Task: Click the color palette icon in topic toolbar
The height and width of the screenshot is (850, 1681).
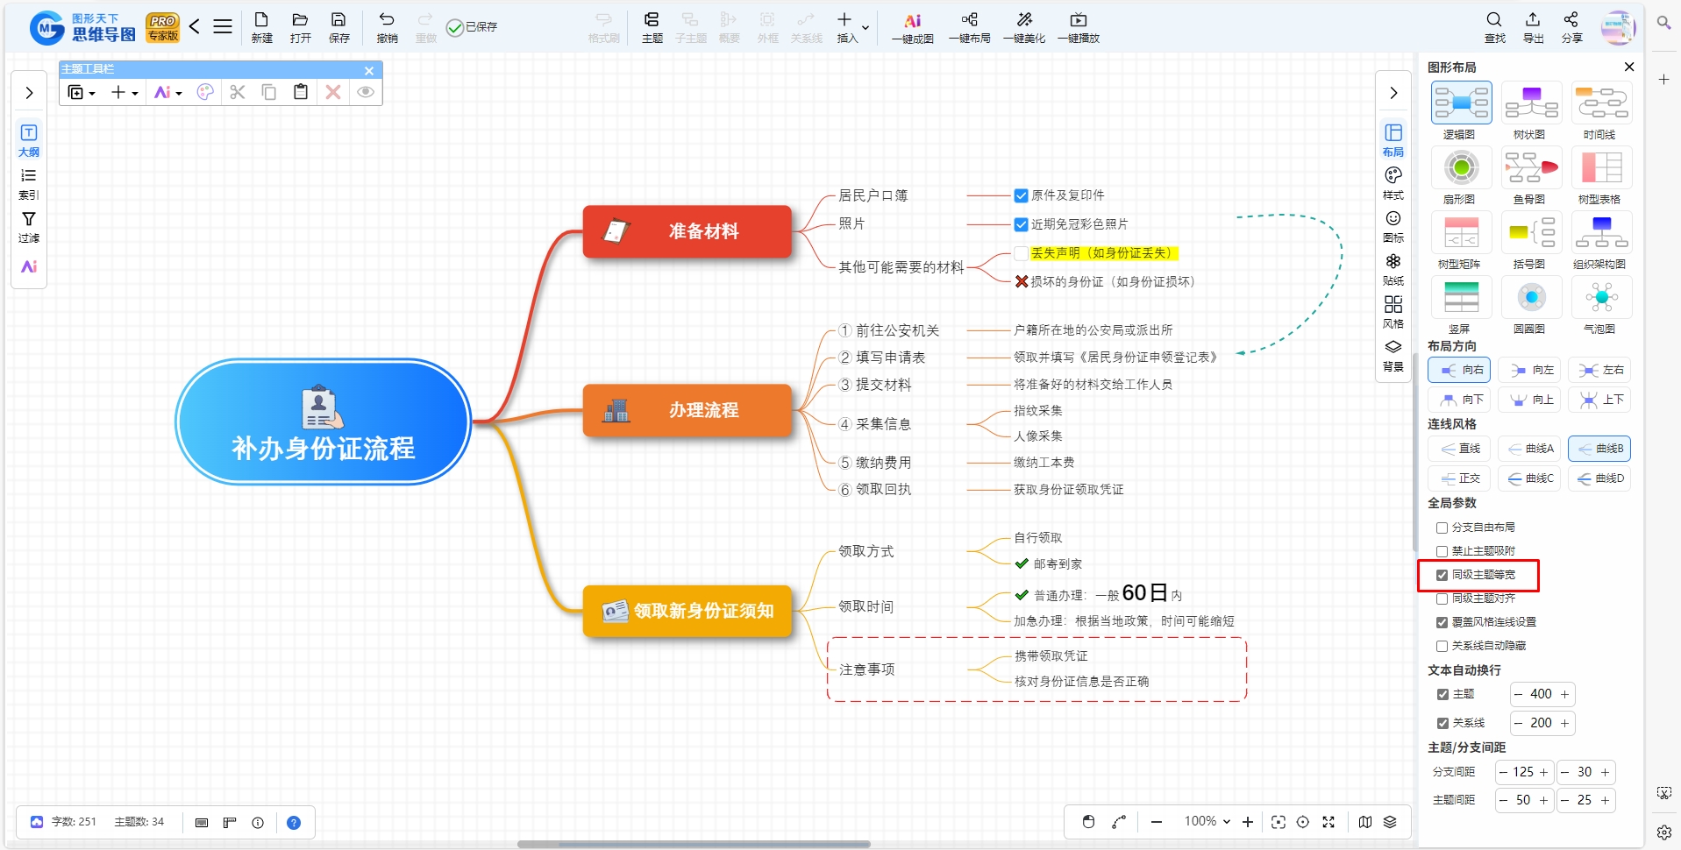Action: click(x=205, y=92)
